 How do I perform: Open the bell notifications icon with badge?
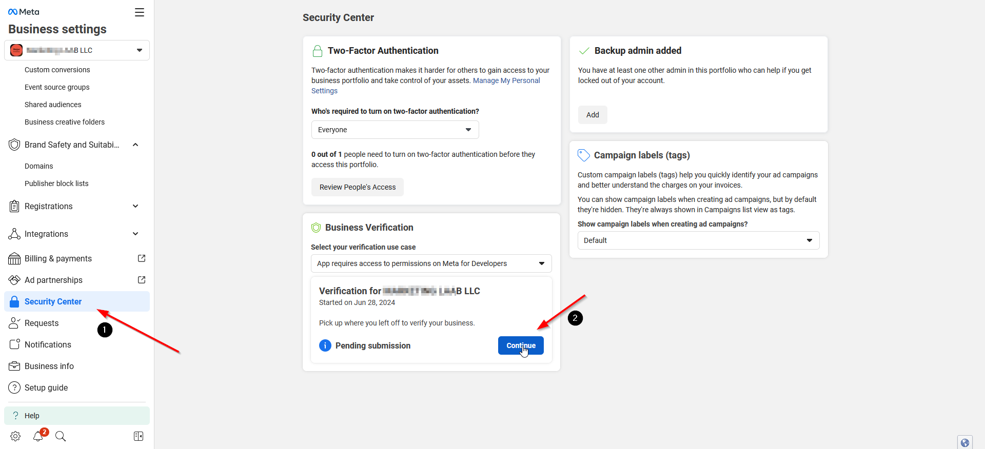click(x=39, y=435)
